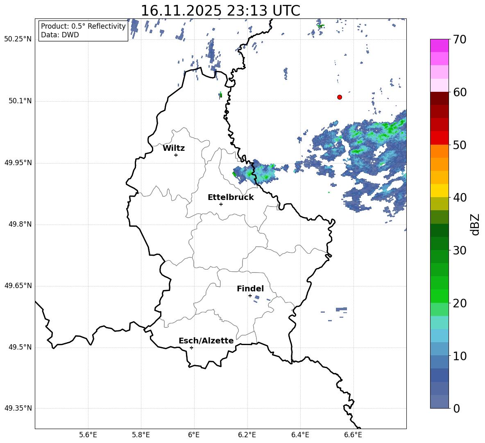Click the 60 colorbar tick label
485x443 pixels.
[x=460, y=92]
